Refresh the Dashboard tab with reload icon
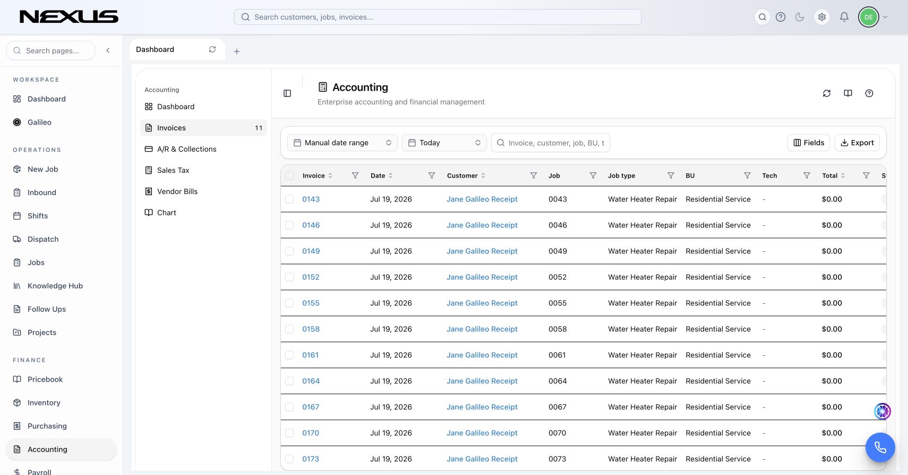Screen dimensions: 908x475 click(212, 49)
